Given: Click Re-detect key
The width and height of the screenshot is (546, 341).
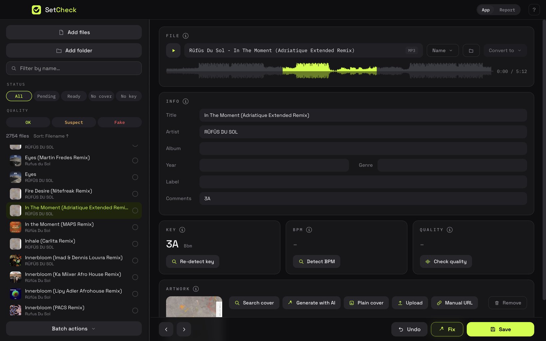Looking at the screenshot, I should pos(193,261).
